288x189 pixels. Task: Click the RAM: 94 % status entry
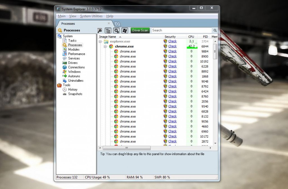coord(135,177)
